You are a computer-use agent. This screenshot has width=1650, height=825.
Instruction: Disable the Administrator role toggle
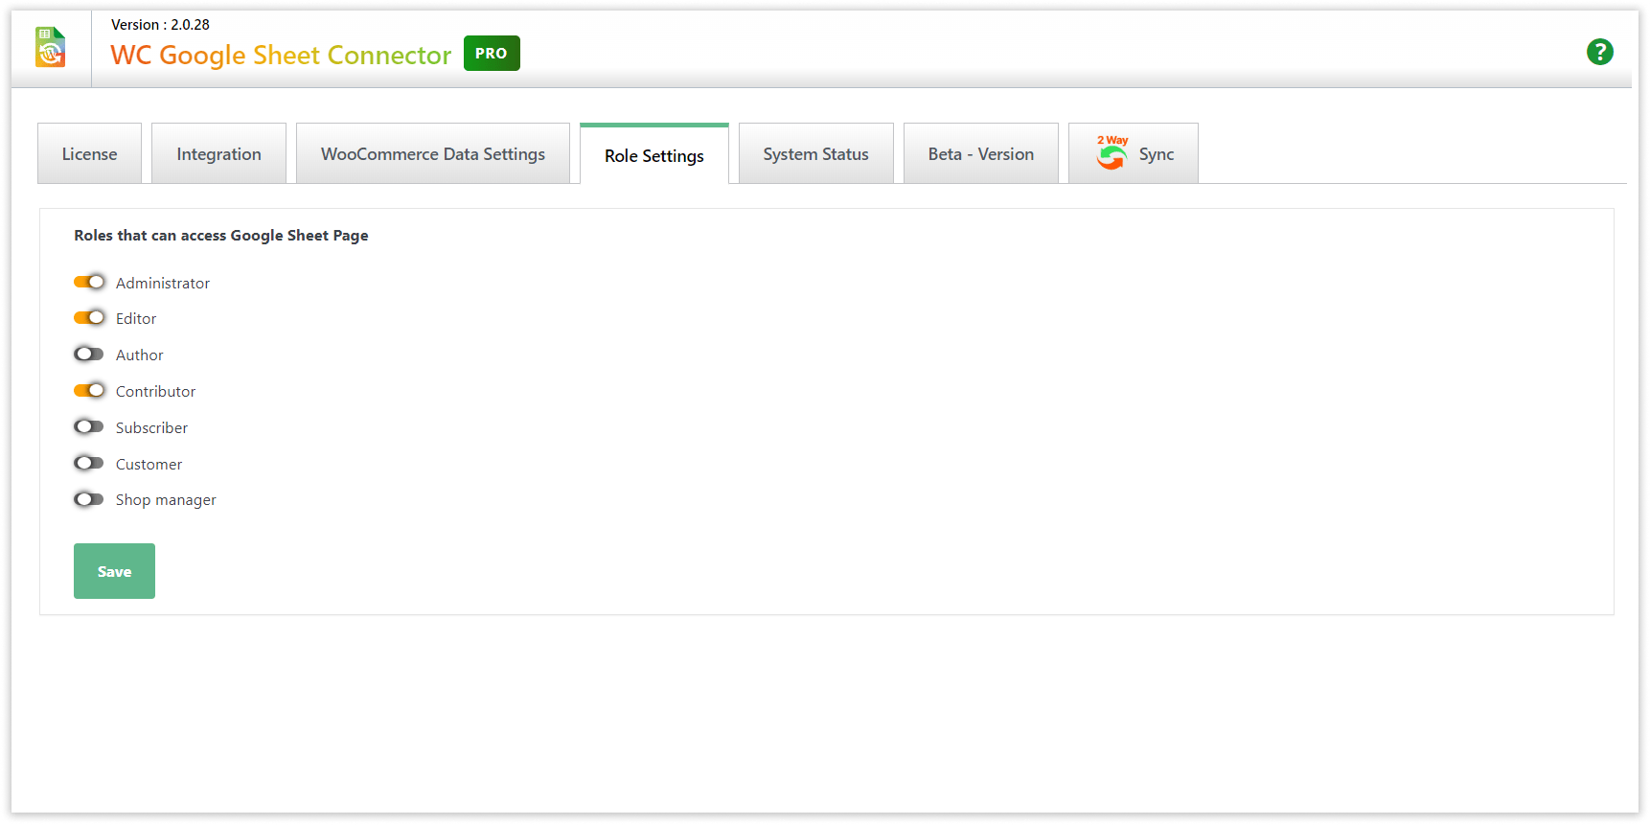(89, 282)
